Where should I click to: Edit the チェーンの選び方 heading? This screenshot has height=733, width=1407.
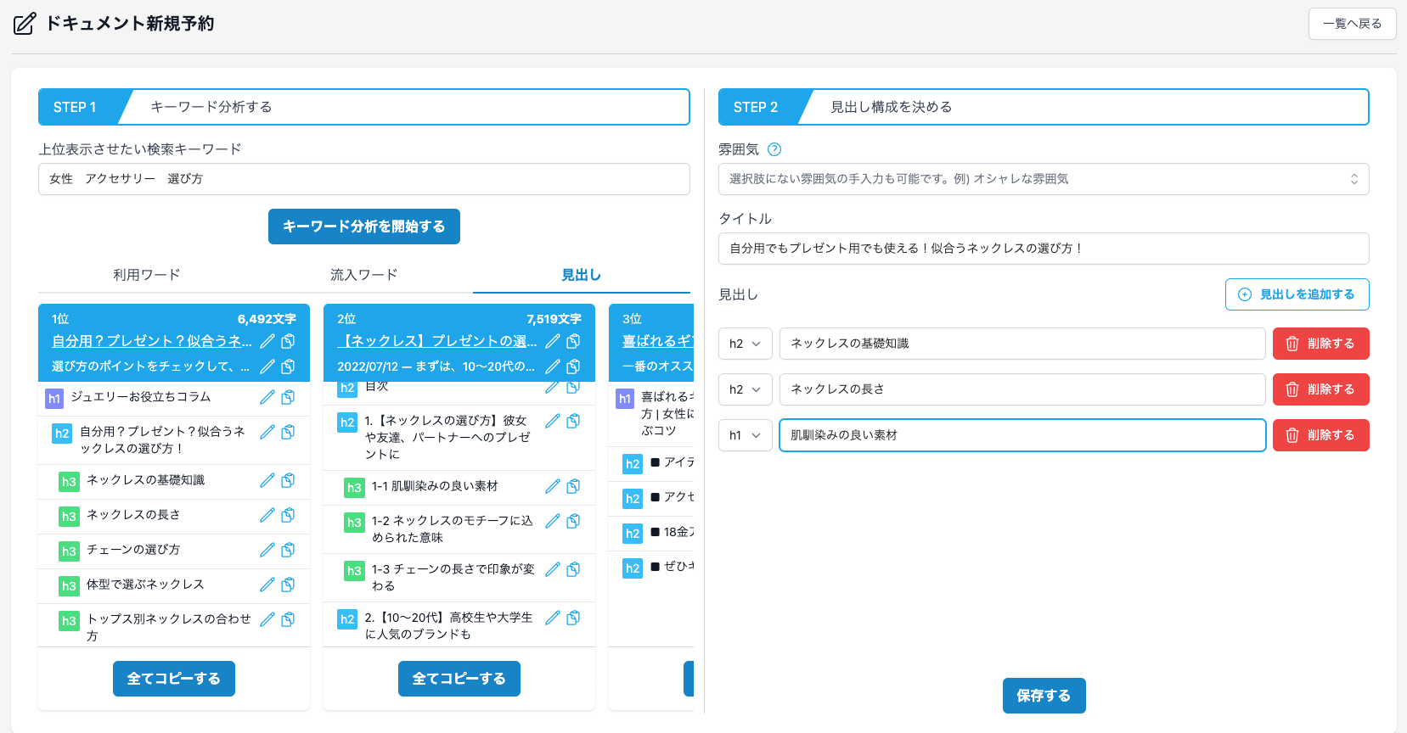click(267, 550)
